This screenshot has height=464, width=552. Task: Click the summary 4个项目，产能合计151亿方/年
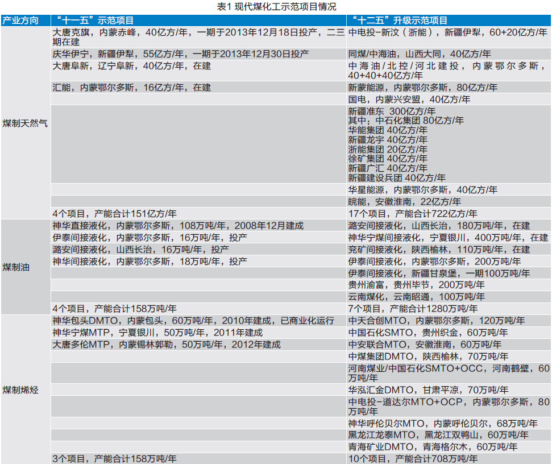(x=198, y=214)
